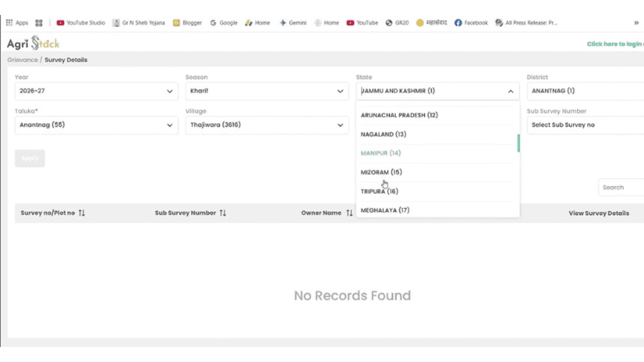Open the Facebook bookmark
This screenshot has width=644, height=362.
tap(471, 23)
